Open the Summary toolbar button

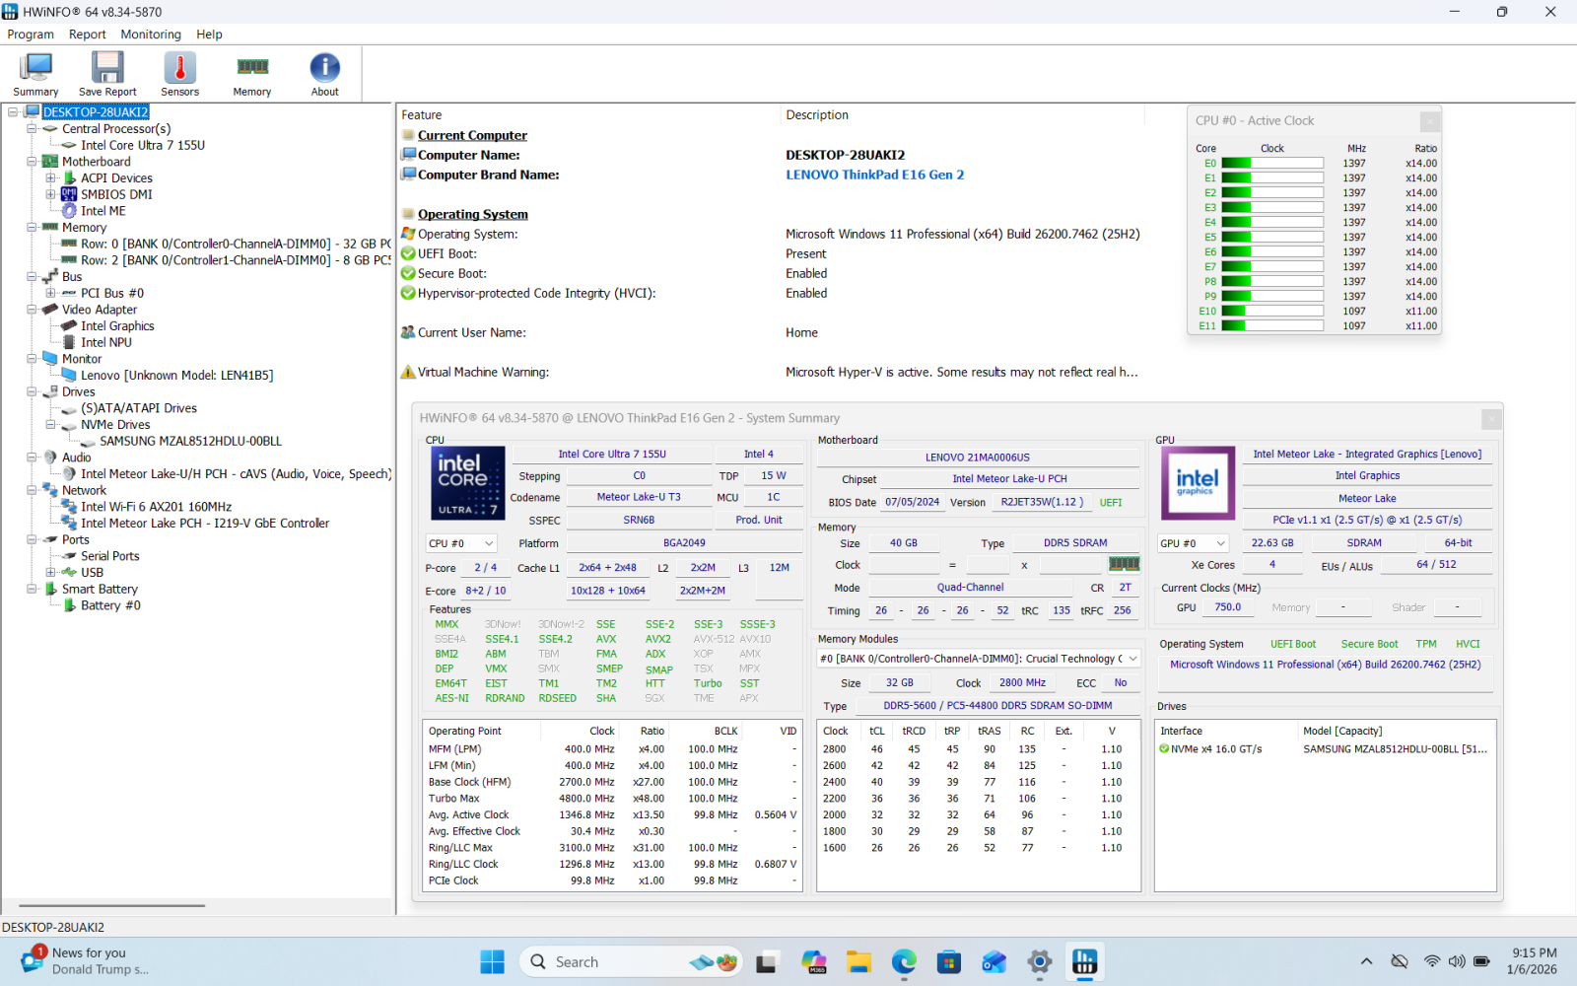(35, 74)
